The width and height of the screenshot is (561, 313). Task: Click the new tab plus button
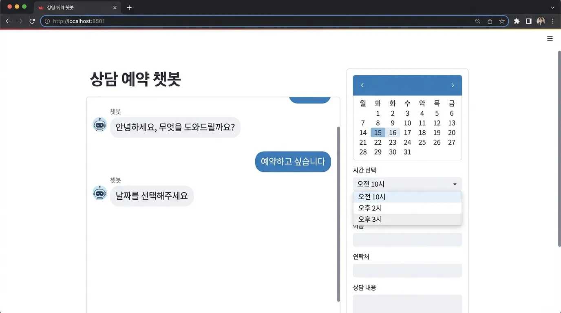coord(129,7)
